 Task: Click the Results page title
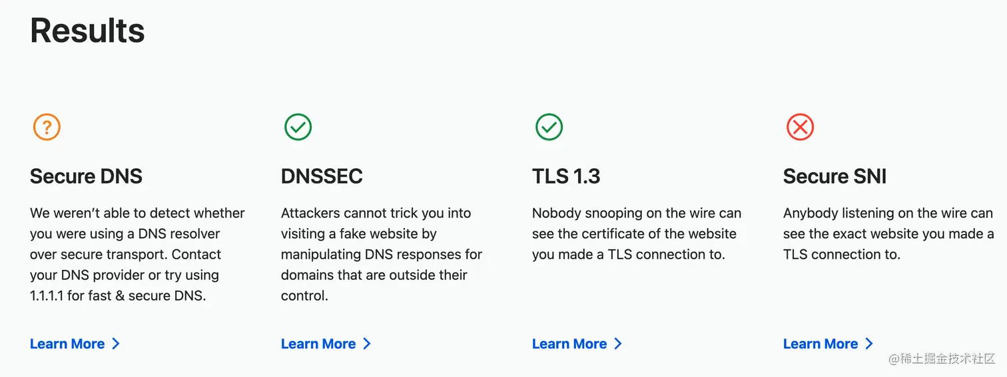point(87,31)
